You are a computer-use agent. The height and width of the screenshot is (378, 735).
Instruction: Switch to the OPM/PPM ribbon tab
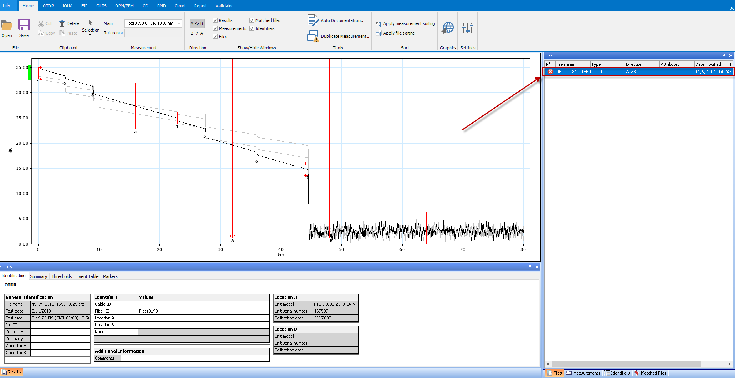pyautogui.click(x=124, y=6)
